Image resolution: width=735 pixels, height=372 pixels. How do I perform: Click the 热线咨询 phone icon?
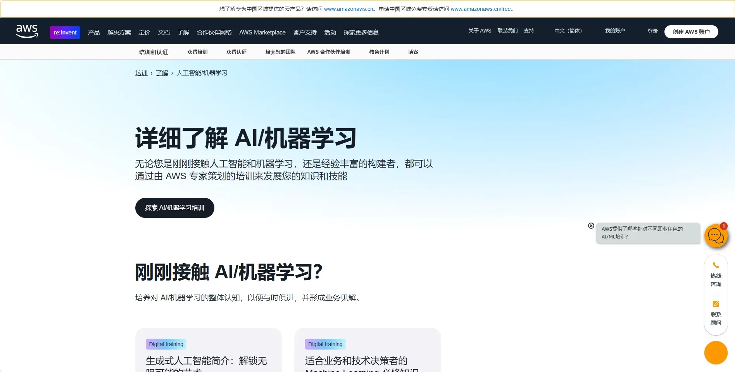[x=716, y=266]
